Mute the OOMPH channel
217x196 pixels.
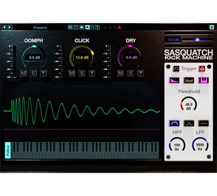[23, 73]
